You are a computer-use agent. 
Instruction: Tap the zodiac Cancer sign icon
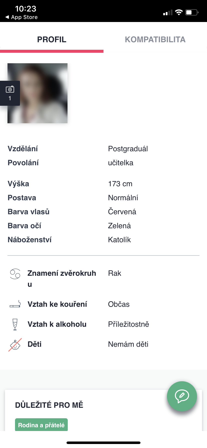(x=15, y=274)
